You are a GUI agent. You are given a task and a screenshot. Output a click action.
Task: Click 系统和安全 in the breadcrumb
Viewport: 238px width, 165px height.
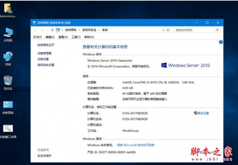89,30
